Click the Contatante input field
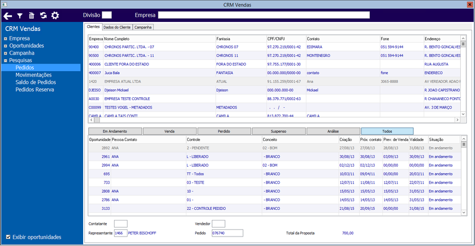Screen dimensions: 475x246 click(121, 223)
